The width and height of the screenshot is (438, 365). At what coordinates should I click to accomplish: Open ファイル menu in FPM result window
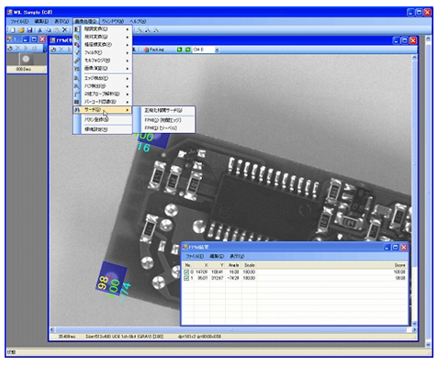coord(195,256)
